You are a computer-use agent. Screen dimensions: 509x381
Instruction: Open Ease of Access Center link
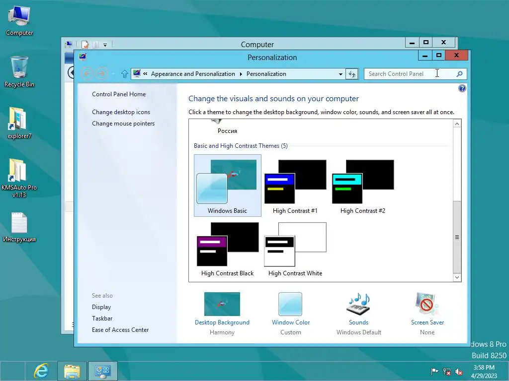[x=120, y=330]
